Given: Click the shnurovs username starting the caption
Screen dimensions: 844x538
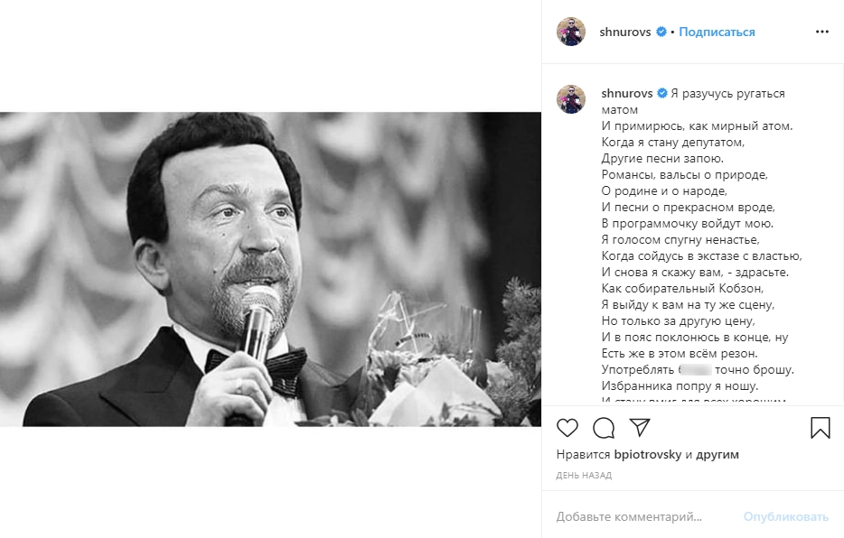Looking at the screenshot, I should [625, 93].
